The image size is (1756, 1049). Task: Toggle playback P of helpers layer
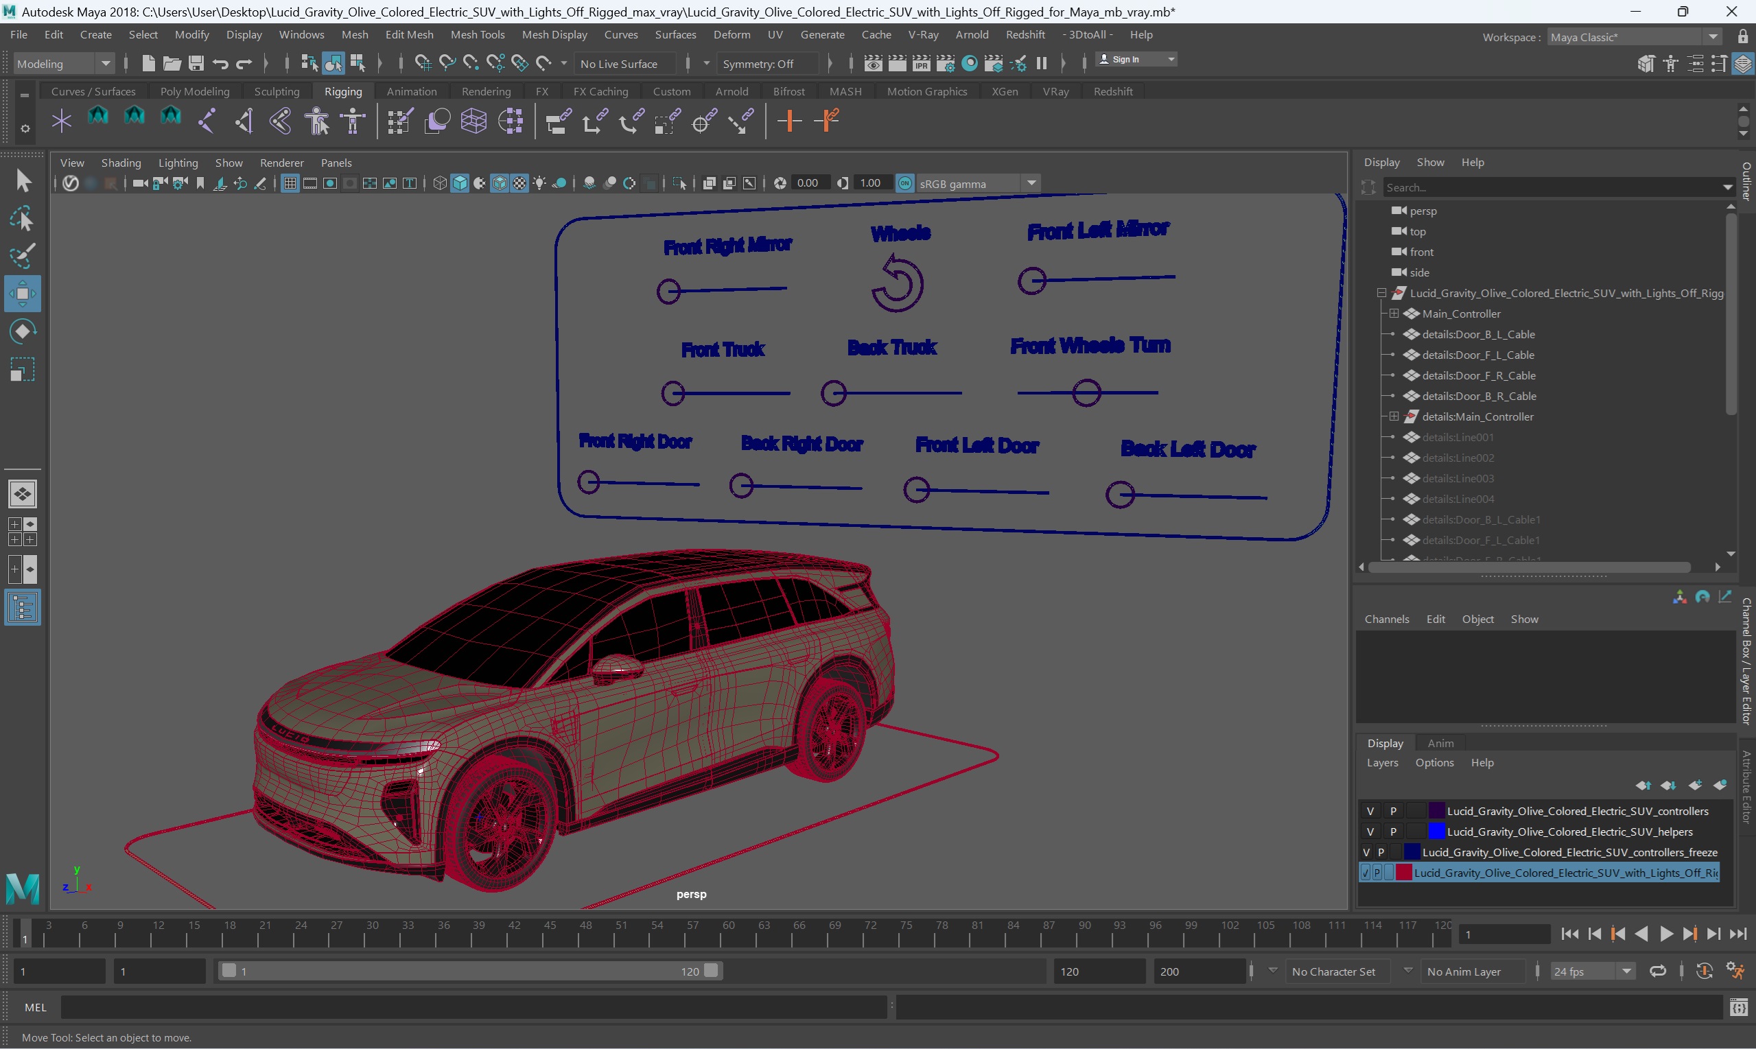[x=1392, y=832]
